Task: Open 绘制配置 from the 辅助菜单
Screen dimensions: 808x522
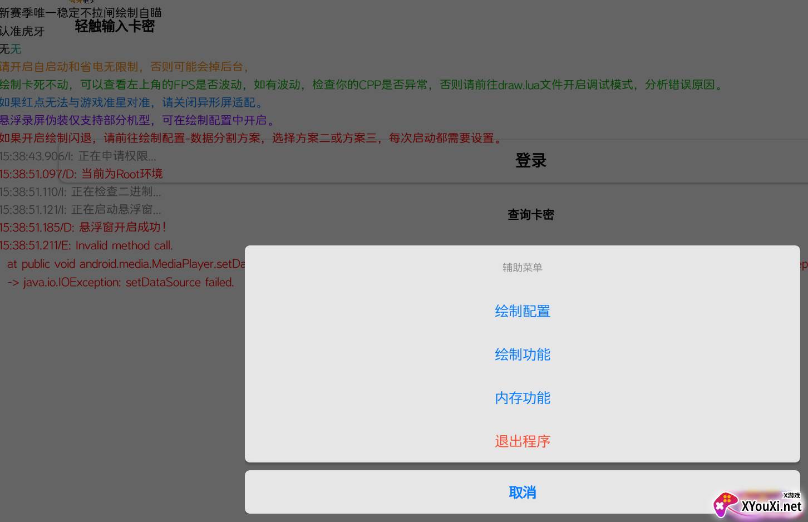Action: (x=522, y=311)
